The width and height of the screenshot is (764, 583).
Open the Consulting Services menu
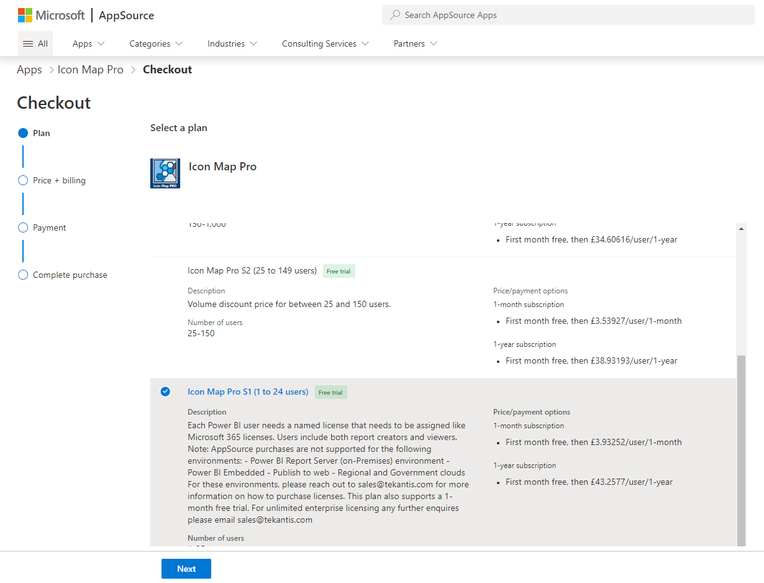(325, 44)
